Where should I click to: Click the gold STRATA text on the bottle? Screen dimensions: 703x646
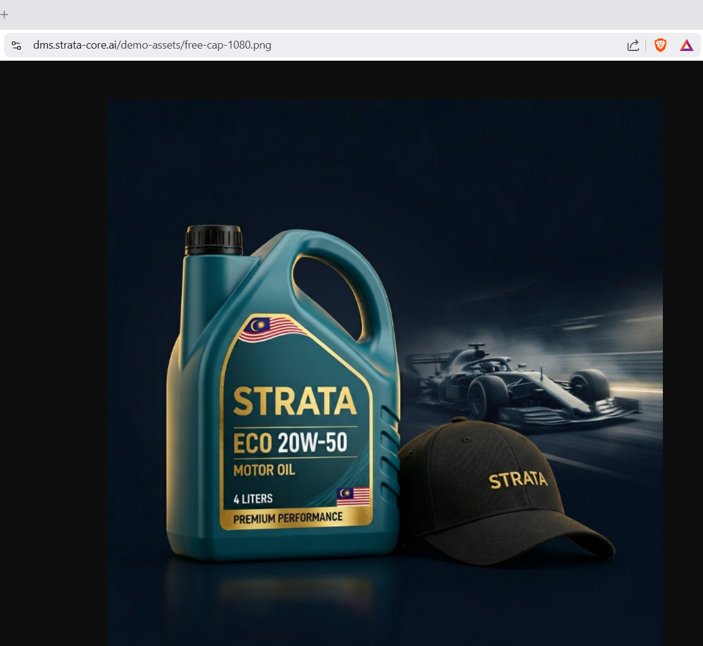click(x=295, y=402)
